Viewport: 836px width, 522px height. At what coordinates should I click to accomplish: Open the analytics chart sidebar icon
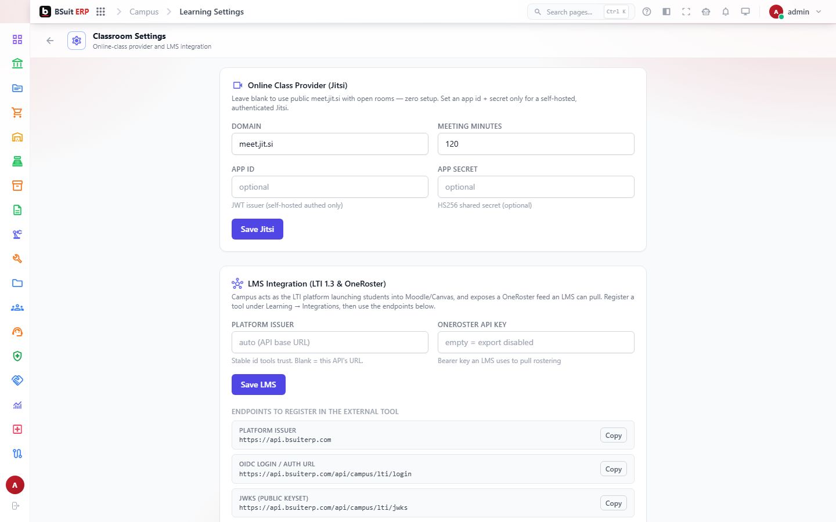[x=17, y=405]
